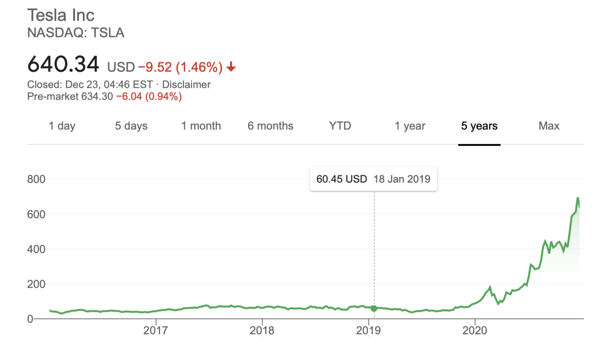Click the 2020 x-axis label
Screen dimensions: 616x346
(475, 330)
